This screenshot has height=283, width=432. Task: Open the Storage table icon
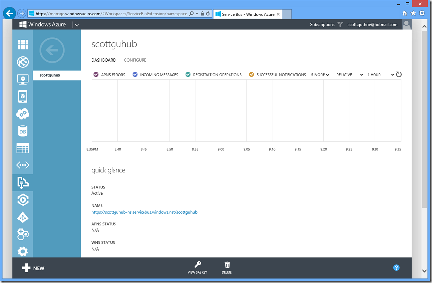pos(23,148)
